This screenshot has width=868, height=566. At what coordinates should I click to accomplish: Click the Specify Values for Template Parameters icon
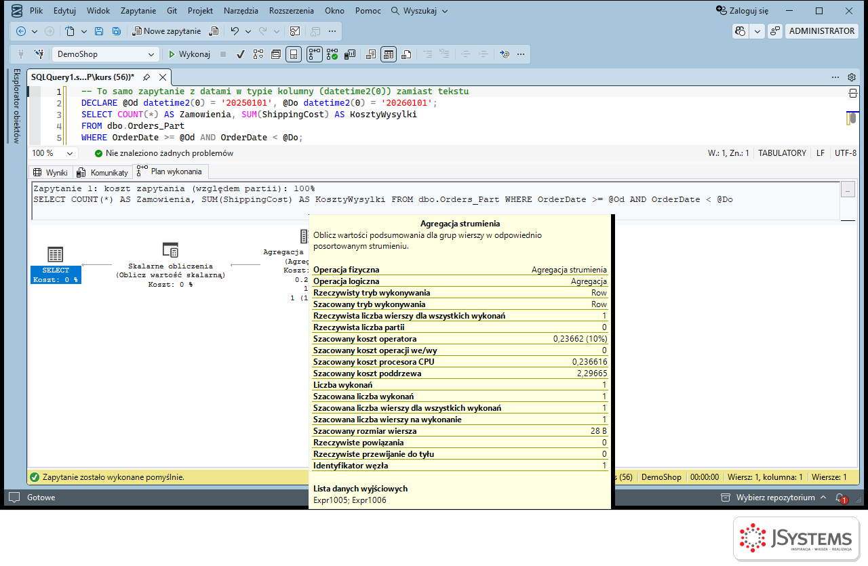pos(504,54)
